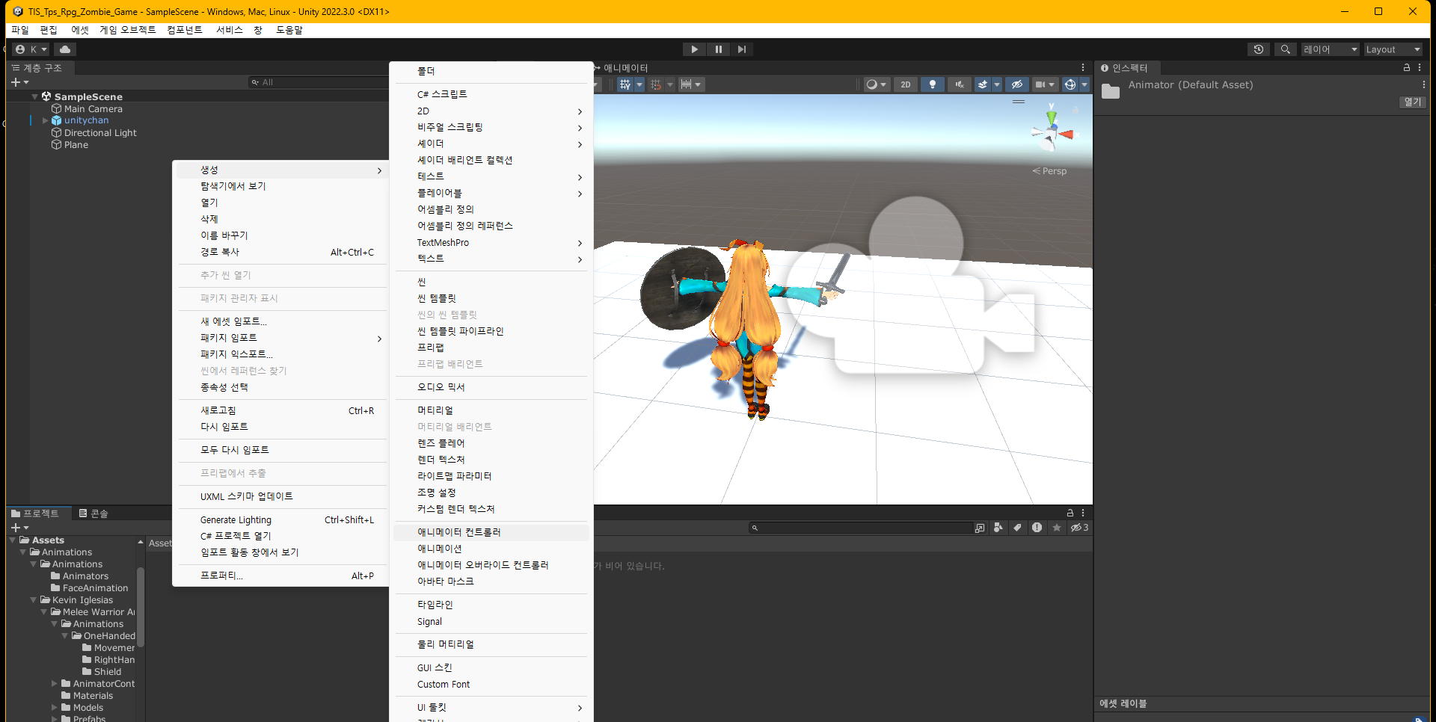The width and height of the screenshot is (1436, 722).
Task: Expand the 패키지 임포트 submenu
Action: pos(282,338)
